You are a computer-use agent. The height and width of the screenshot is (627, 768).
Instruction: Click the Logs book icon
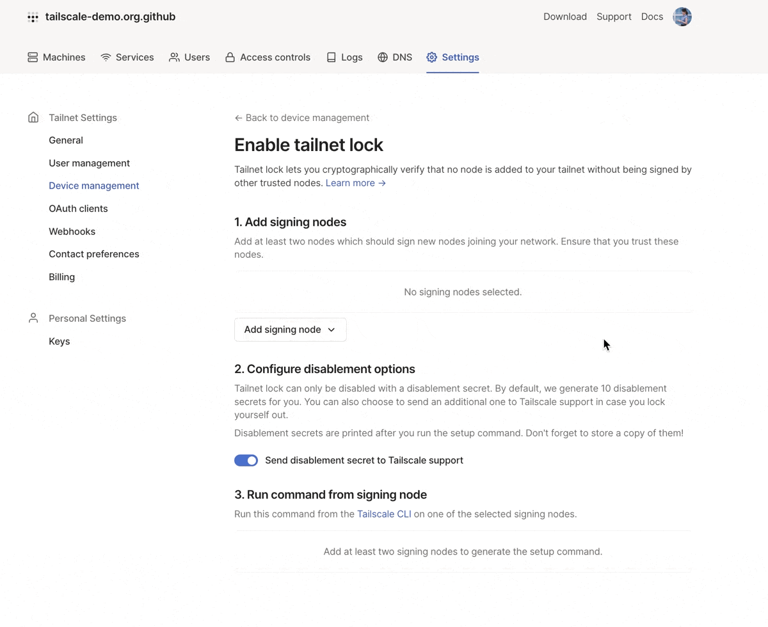point(331,58)
